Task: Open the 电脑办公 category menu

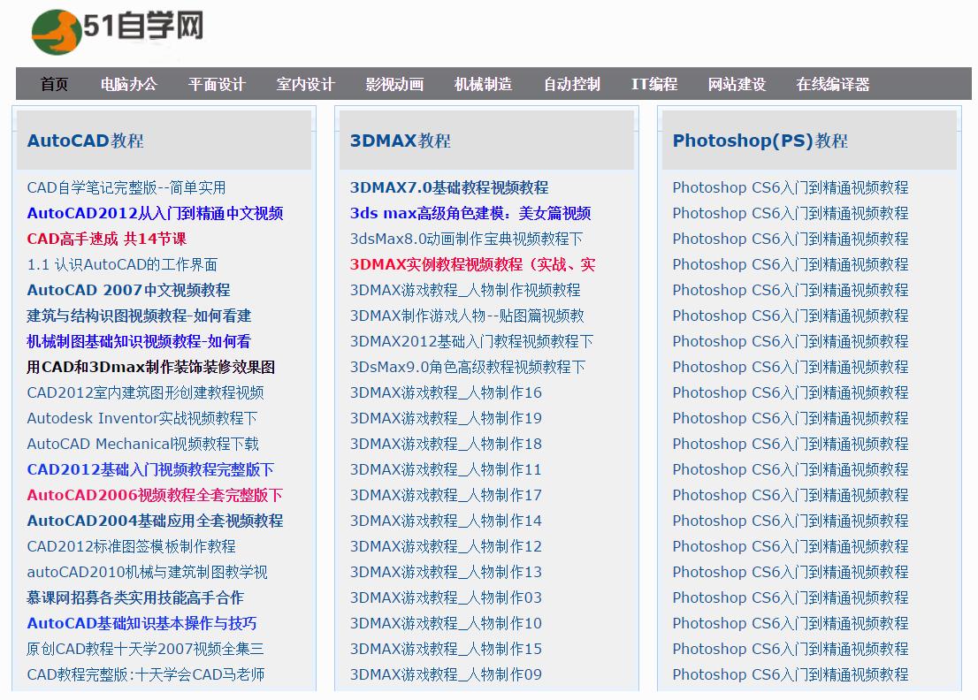Action: (x=129, y=84)
